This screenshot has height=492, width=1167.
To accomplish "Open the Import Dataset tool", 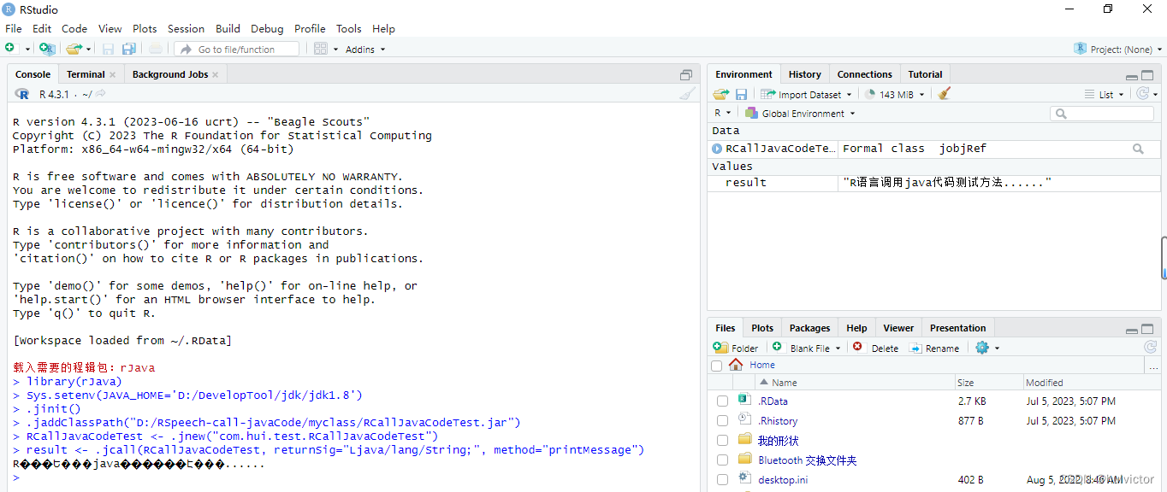I will point(805,94).
